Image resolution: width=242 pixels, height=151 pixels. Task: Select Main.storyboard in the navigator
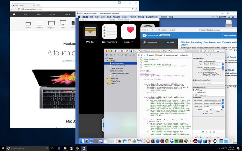tap(118, 68)
